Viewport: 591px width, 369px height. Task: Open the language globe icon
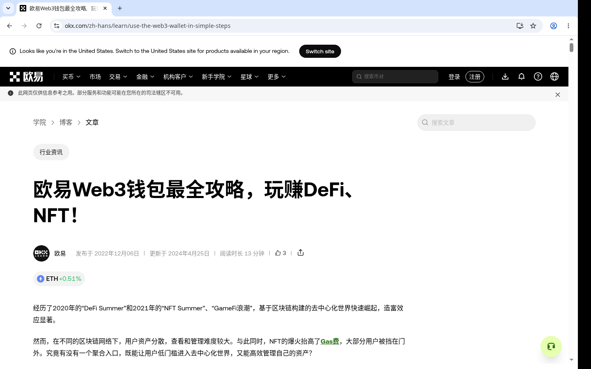[x=554, y=77]
